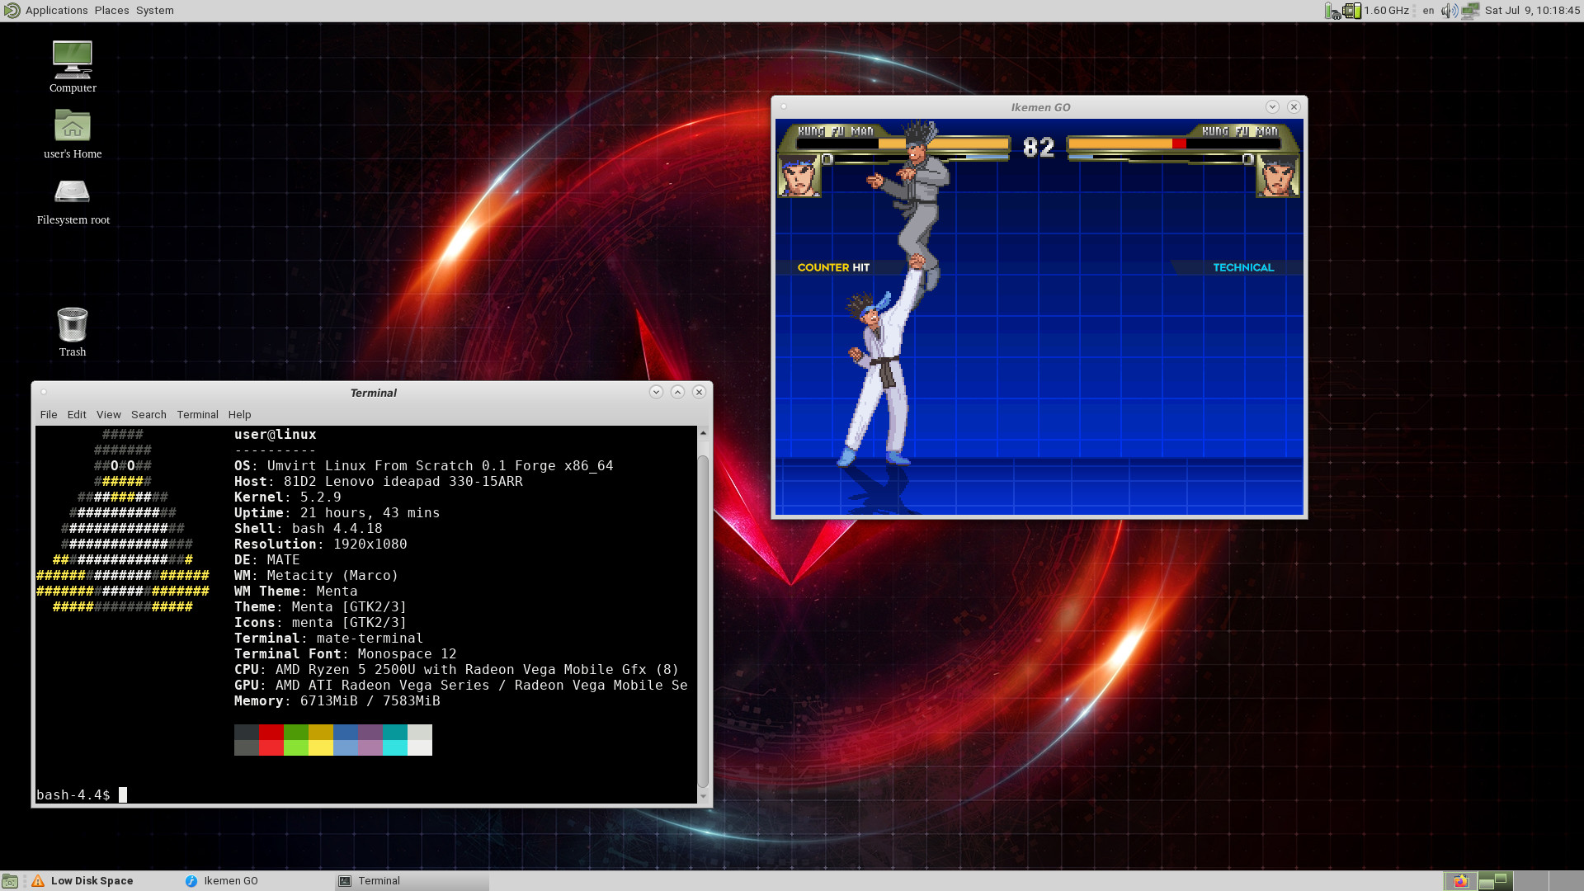
Task: Switch to the second workspace
Action: 1495,881
